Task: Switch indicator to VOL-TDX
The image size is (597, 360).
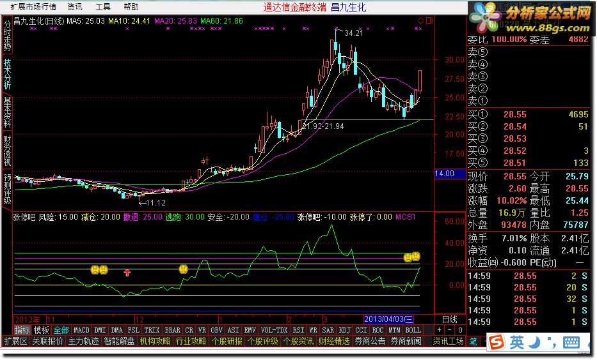Action: tap(274, 330)
